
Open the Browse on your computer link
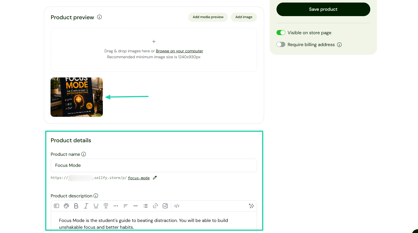point(179,51)
